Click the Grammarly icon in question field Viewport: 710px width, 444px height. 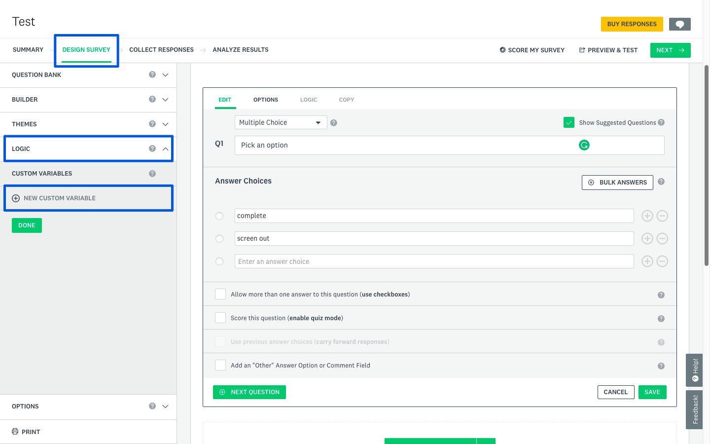pyautogui.click(x=584, y=145)
